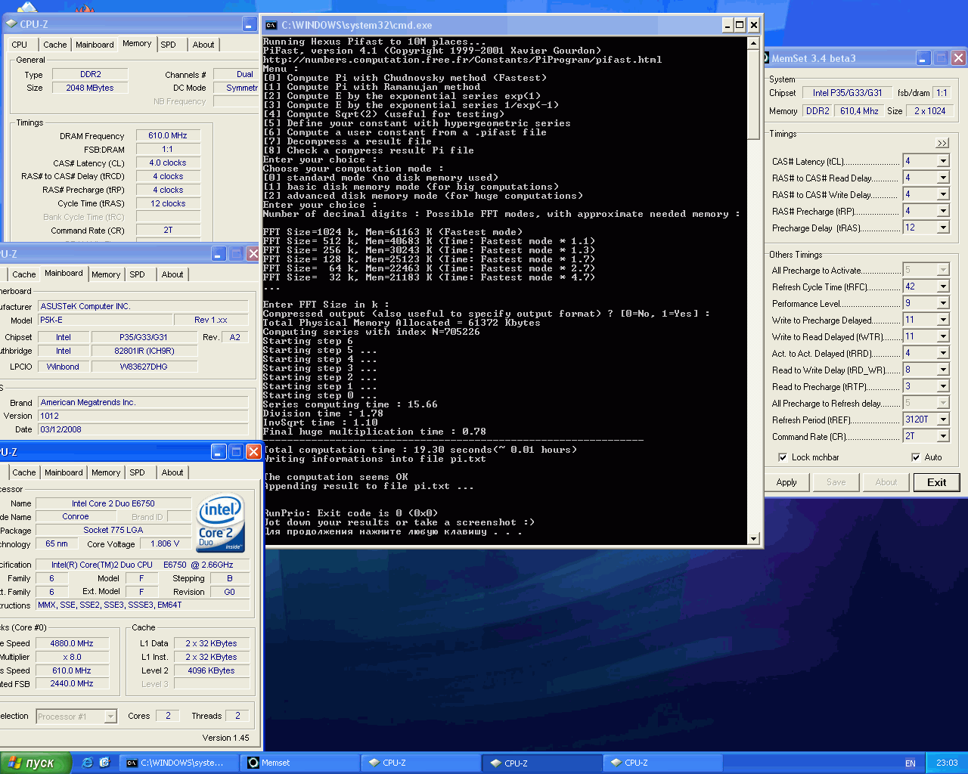Switch to the C:\WINDOWS\syste... taskbar button
The width and height of the screenshot is (968, 774).
[x=180, y=763]
